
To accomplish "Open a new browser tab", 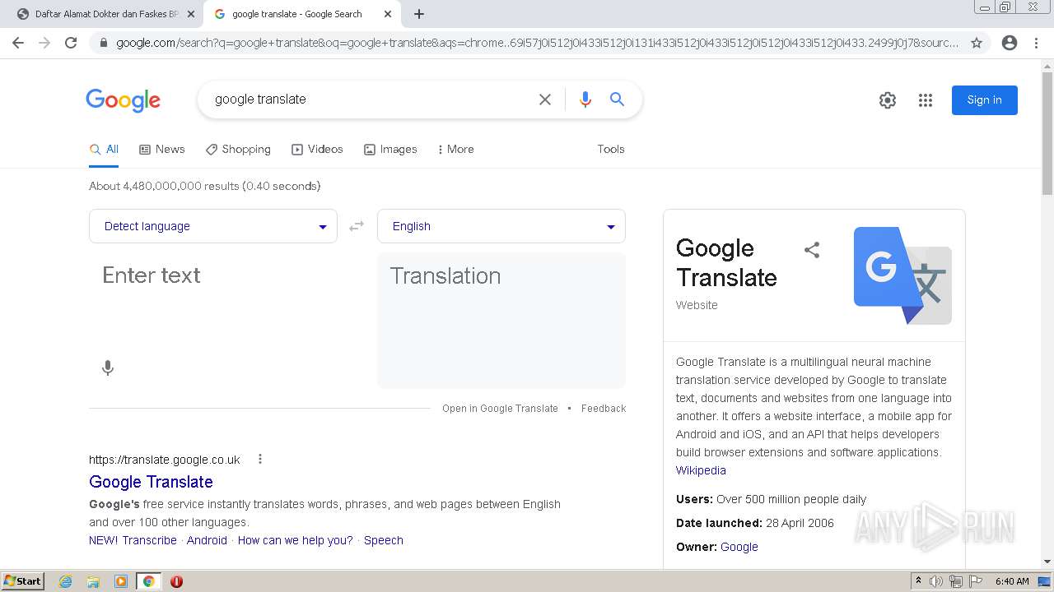I will (x=419, y=14).
